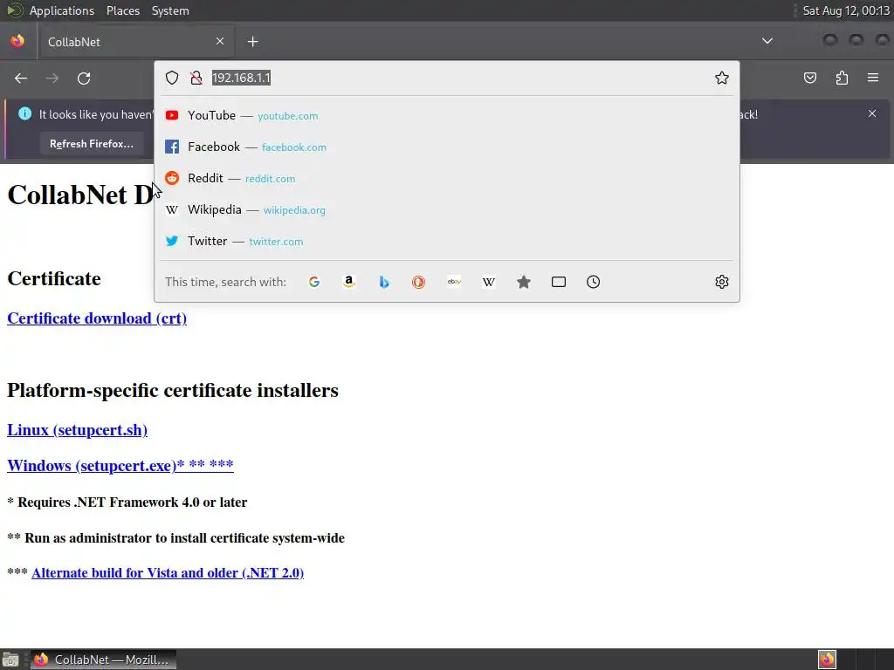The width and height of the screenshot is (894, 670).
Task: Select Twitter suggestion in dropdown
Action: click(447, 241)
